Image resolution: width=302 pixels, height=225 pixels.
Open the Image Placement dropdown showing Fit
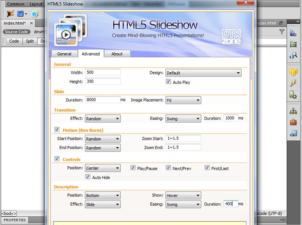click(183, 100)
